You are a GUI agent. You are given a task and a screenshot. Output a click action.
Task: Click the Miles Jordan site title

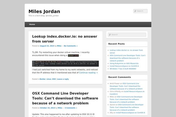[44, 11]
